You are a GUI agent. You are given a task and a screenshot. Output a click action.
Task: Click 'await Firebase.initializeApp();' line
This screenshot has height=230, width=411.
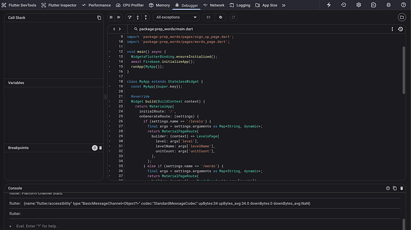pos(163,62)
